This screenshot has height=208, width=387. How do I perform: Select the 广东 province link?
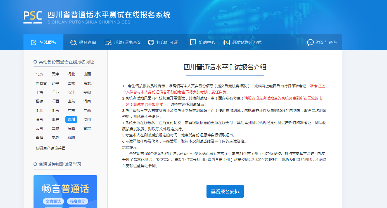coord(71,110)
